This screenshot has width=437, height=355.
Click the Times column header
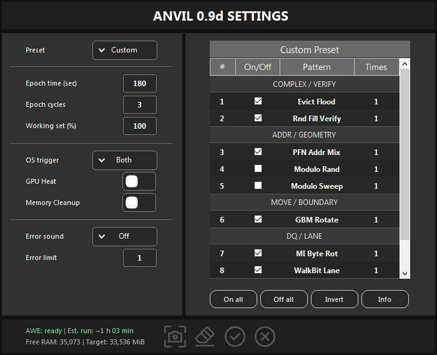point(376,67)
